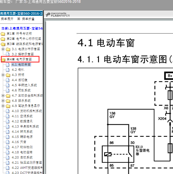Click the 4.11 空调系统 page icon
Screen dimensions: 173x174
(x=8, y=116)
